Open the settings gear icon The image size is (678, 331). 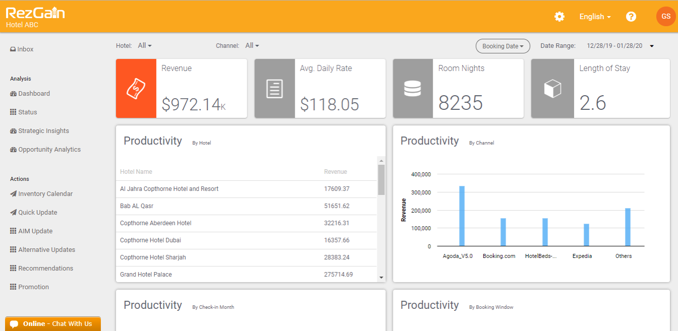pyautogui.click(x=559, y=17)
